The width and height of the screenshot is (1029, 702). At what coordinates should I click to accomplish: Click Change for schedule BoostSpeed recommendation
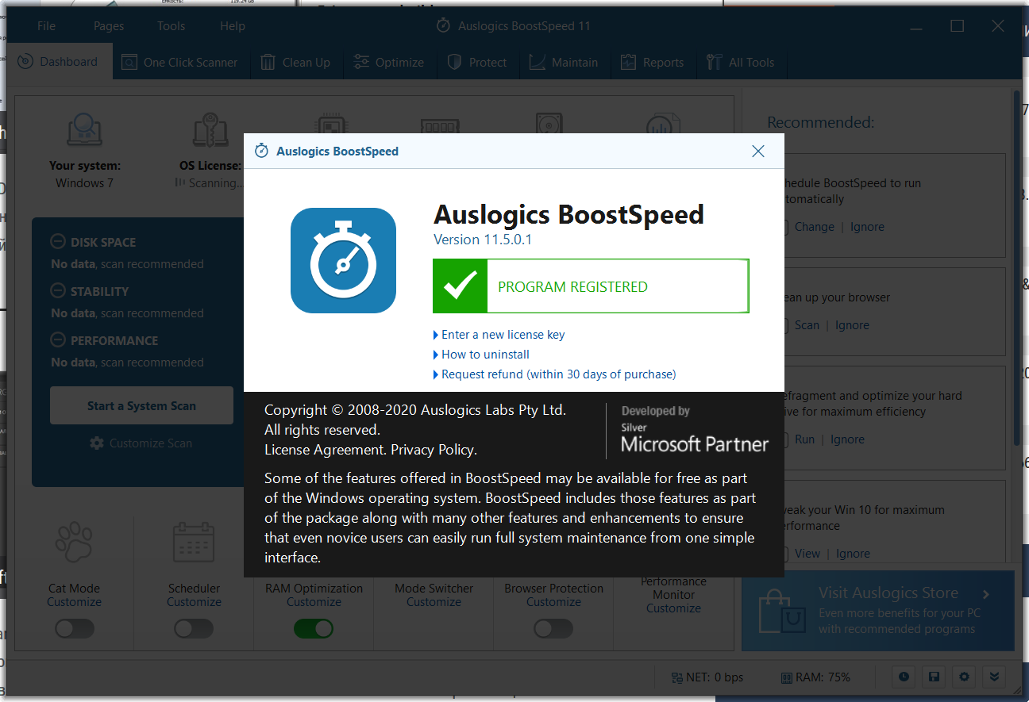(x=815, y=227)
